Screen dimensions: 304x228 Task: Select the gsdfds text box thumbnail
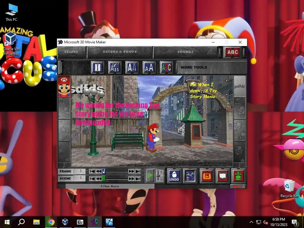(x=240, y=86)
